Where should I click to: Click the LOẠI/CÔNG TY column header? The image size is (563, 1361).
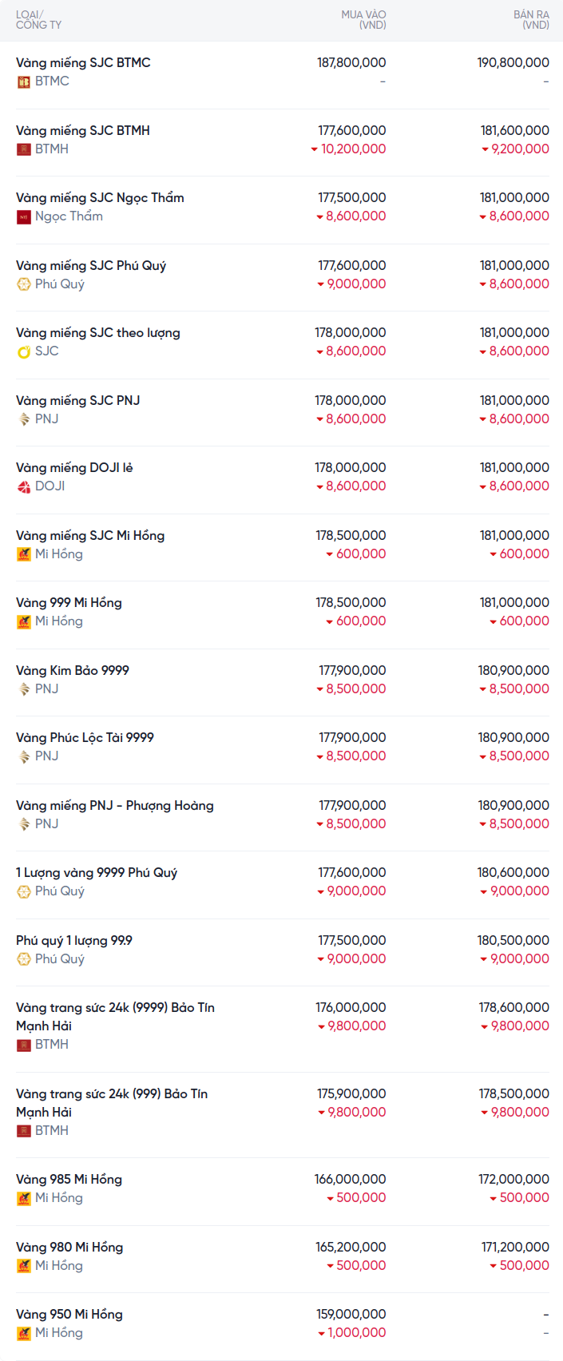click(x=38, y=20)
